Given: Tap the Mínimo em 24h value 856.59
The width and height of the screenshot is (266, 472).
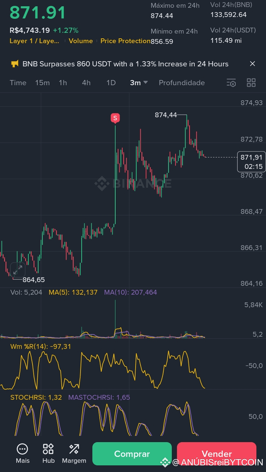Looking at the screenshot, I should [162, 42].
